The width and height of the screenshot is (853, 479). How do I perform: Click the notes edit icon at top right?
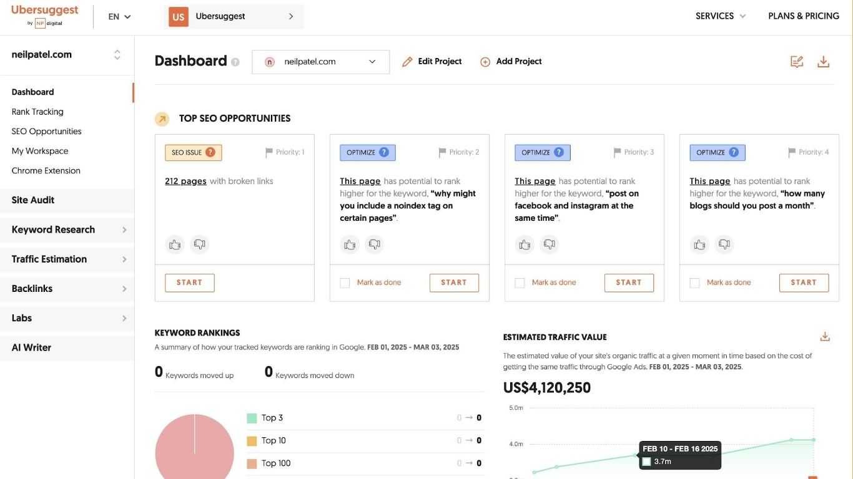(x=797, y=62)
